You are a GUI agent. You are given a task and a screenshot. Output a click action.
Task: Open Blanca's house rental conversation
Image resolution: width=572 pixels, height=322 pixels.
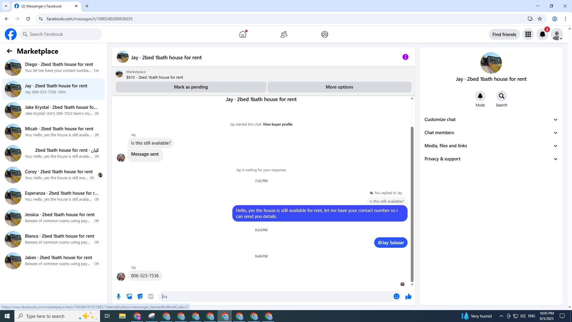click(x=54, y=239)
